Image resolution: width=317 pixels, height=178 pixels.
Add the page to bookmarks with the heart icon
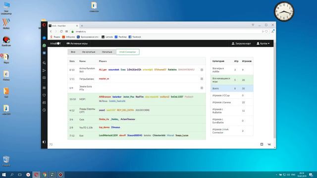pos(266,32)
